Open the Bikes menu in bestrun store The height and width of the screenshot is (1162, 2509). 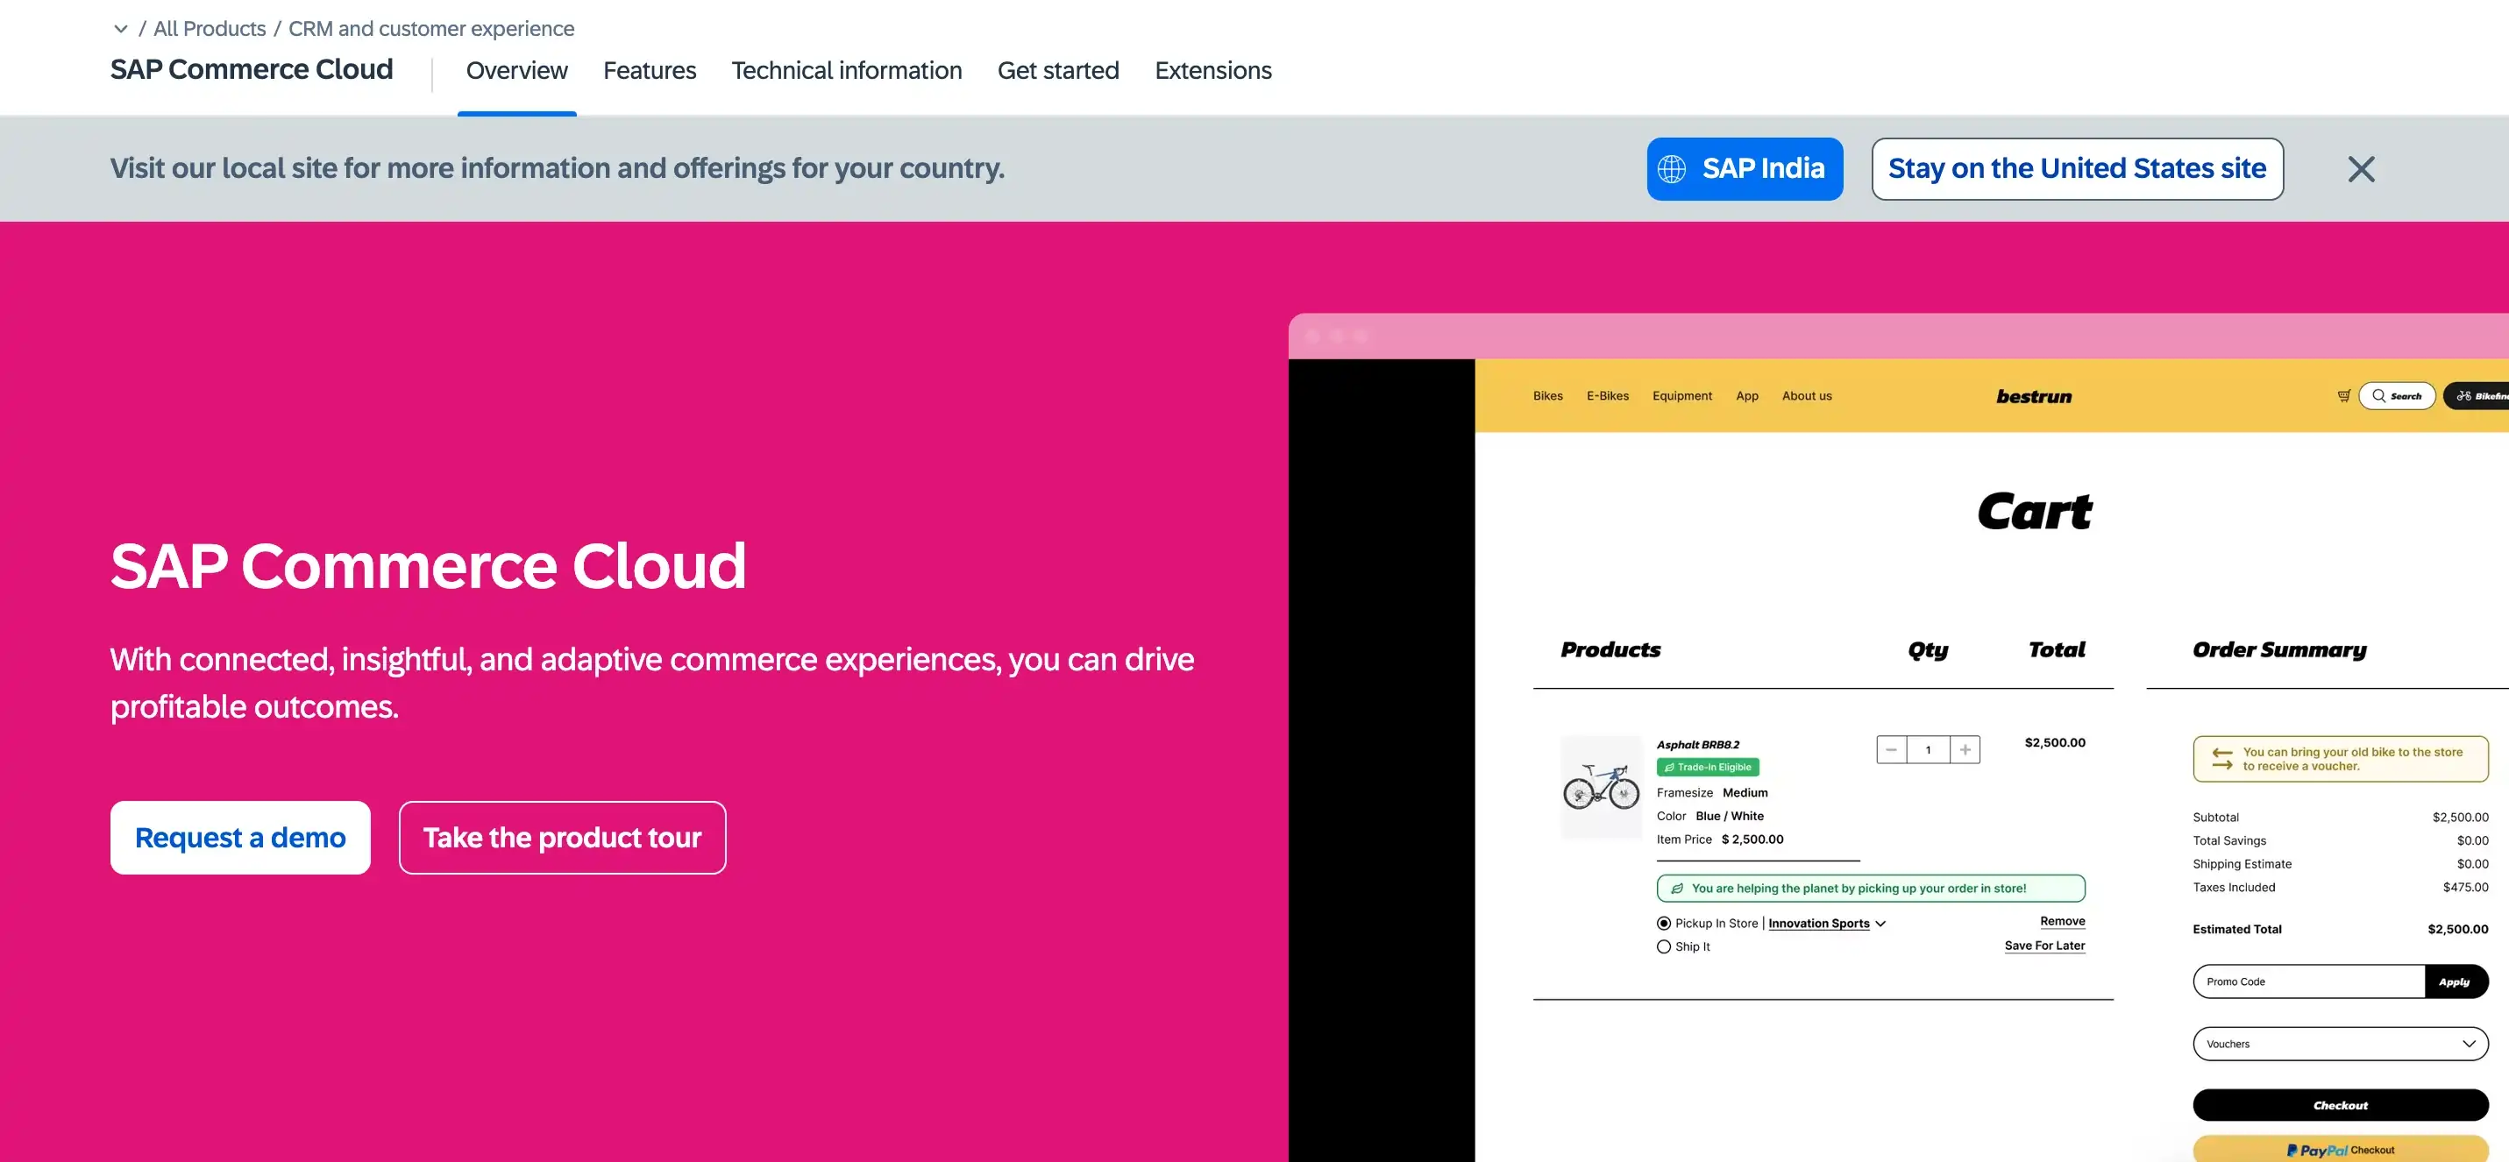coord(1547,395)
